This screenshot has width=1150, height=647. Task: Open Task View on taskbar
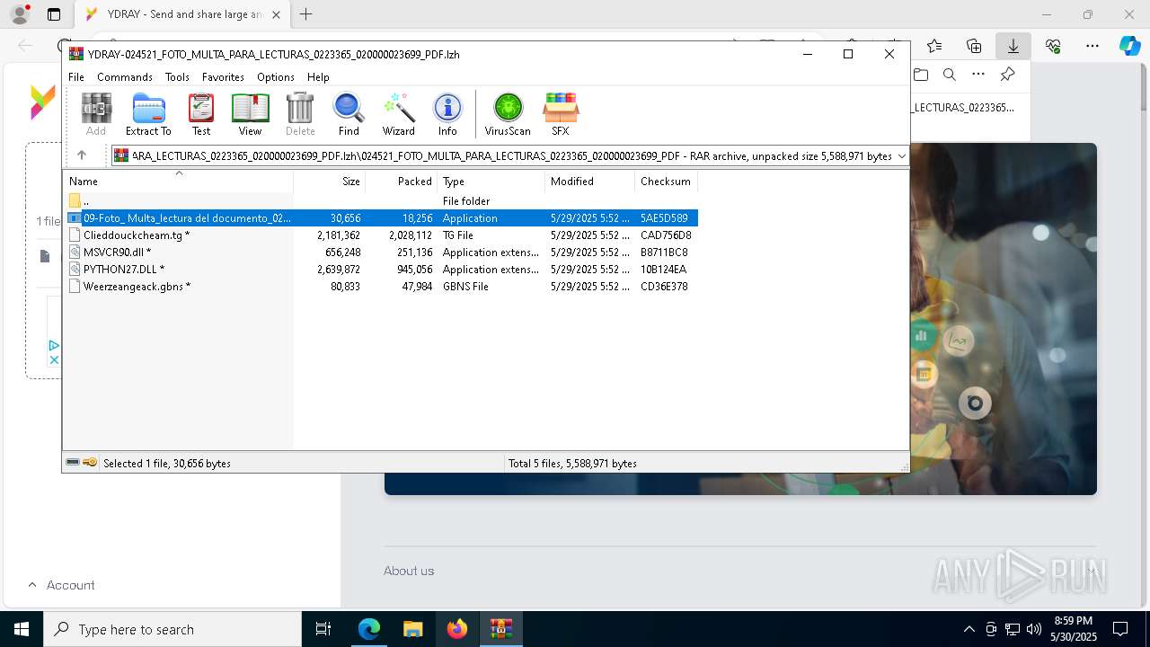pyautogui.click(x=323, y=629)
